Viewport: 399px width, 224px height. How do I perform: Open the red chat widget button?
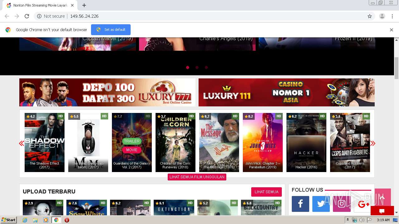coord(382,211)
